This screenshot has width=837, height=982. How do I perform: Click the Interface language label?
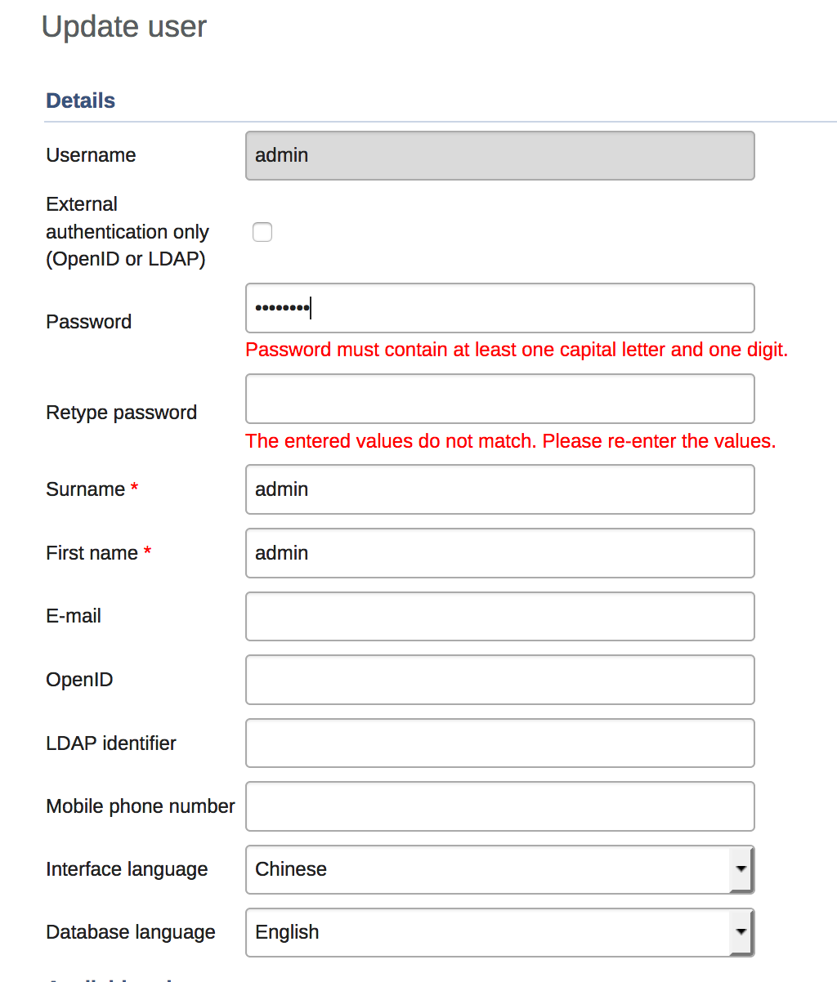tap(127, 869)
